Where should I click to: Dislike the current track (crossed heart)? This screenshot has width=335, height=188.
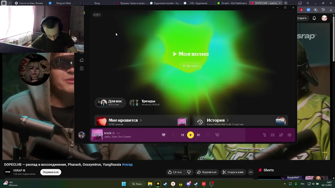click(217, 135)
